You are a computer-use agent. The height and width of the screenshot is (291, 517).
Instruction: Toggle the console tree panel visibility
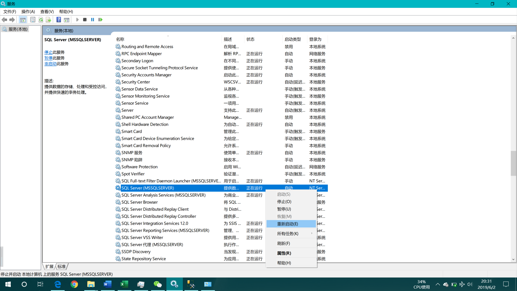point(23,19)
